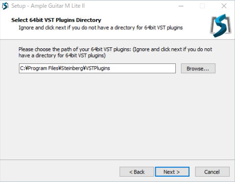
Task: Go to the previous step with Back
Action: 137,172
